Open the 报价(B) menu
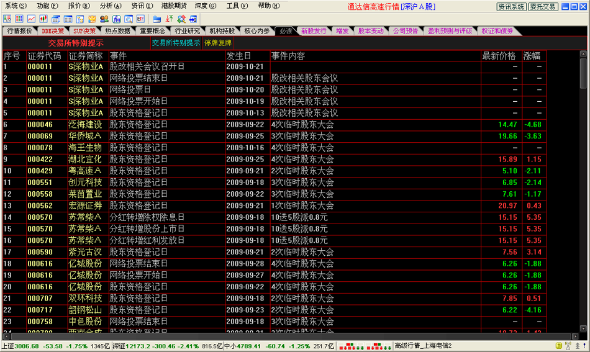The width and height of the screenshot is (590, 352). coord(79,6)
